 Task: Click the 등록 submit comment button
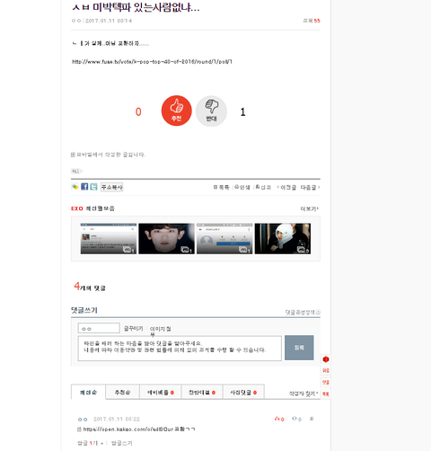[x=299, y=348]
